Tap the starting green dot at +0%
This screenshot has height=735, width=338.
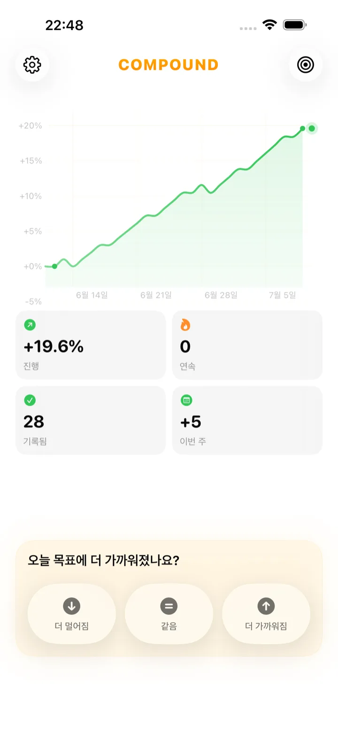click(54, 266)
